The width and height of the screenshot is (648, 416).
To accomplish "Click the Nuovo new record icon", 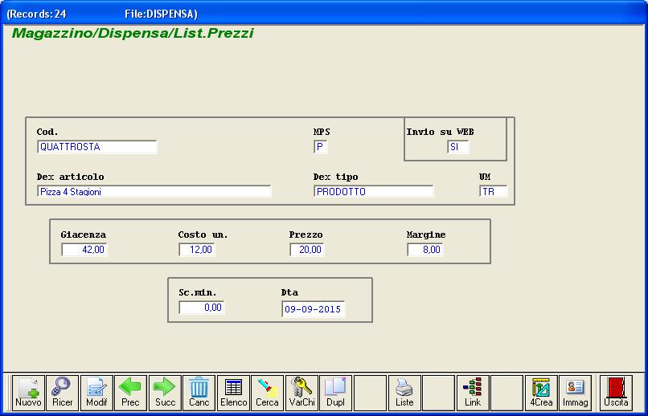I will click(28, 393).
